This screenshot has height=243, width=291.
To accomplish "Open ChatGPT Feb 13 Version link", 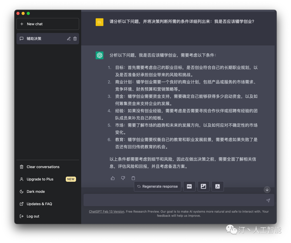I will [x=106, y=212].
